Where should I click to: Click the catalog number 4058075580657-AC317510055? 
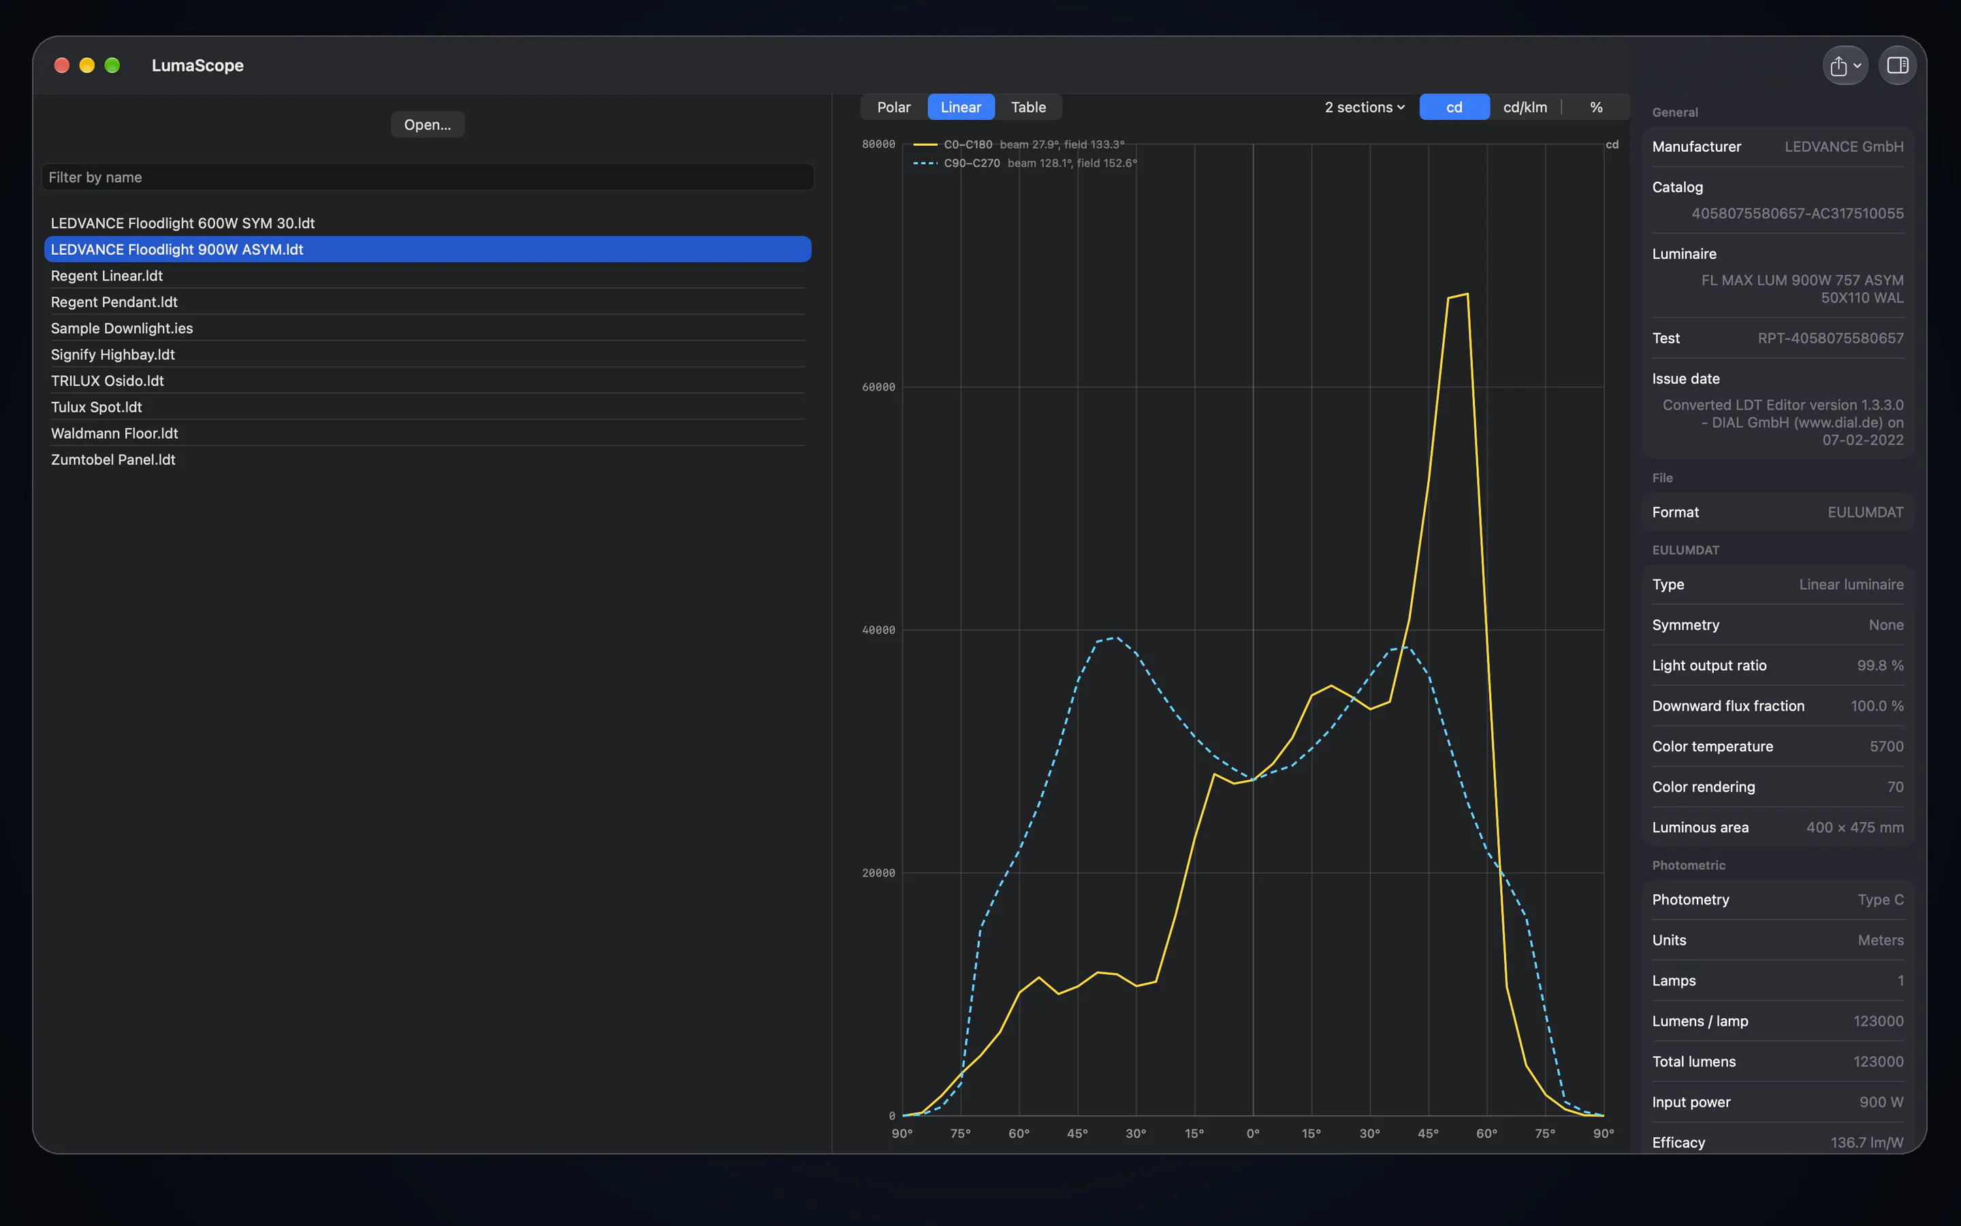[x=1798, y=213]
